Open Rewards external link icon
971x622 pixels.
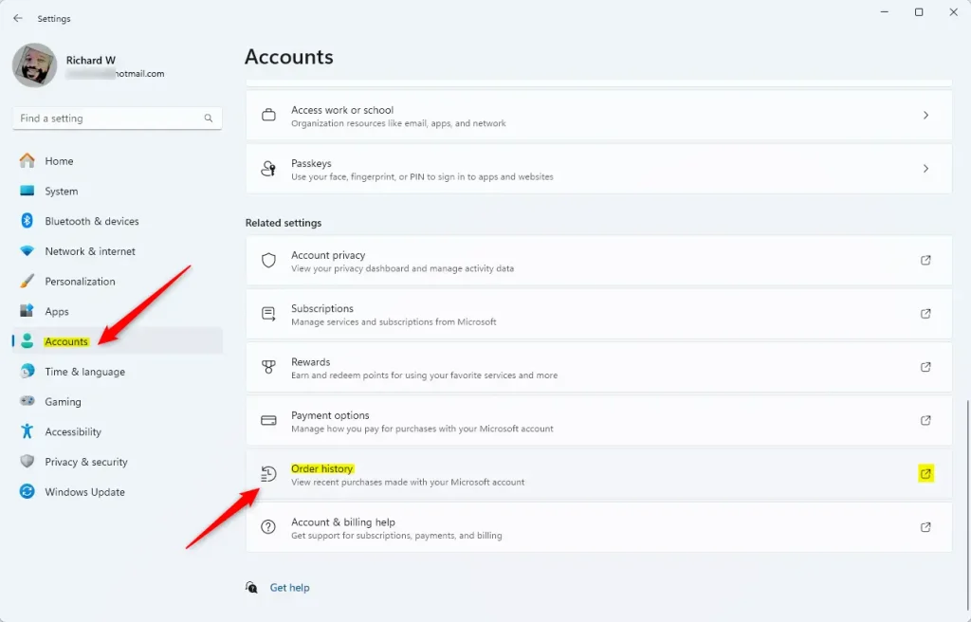click(x=925, y=367)
